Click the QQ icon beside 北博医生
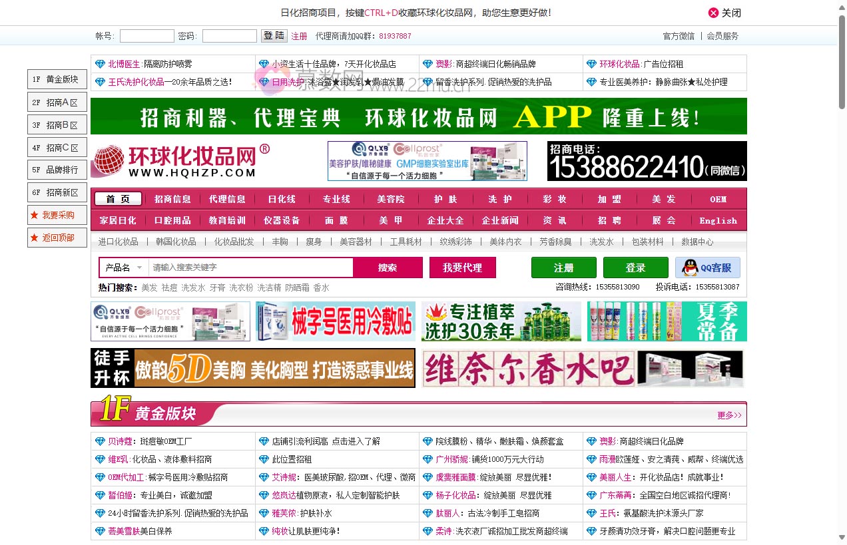 pos(100,64)
